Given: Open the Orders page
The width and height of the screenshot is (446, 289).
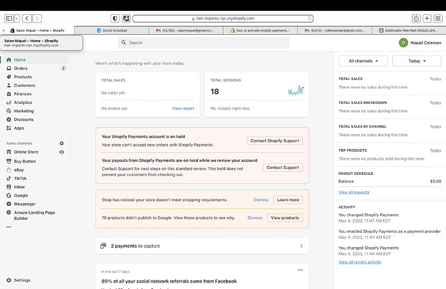Looking at the screenshot, I should [x=21, y=68].
